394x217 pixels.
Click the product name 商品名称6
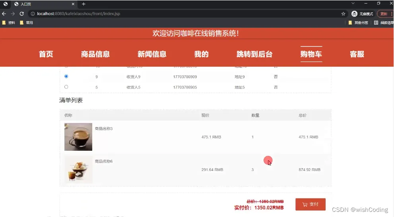coord(103,161)
